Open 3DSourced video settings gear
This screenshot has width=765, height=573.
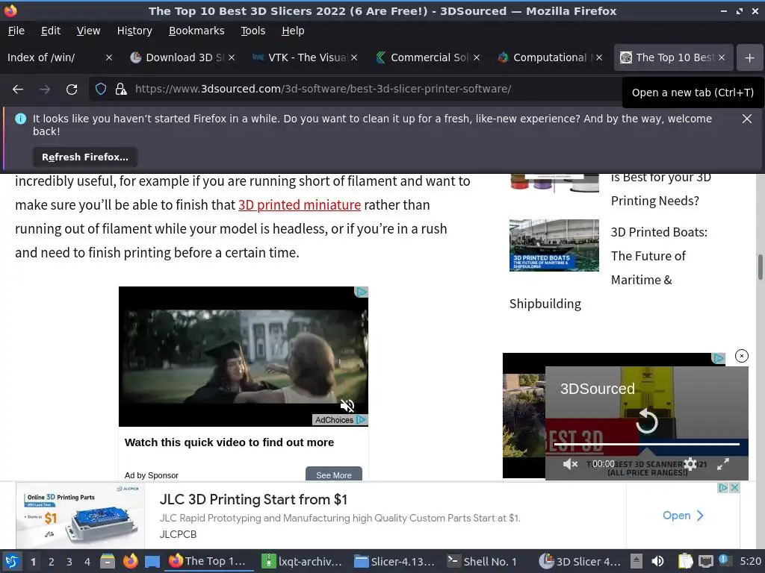click(690, 464)
